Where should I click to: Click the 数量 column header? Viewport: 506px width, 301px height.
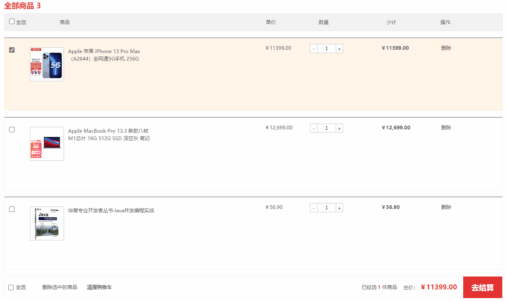click(324, 22)
